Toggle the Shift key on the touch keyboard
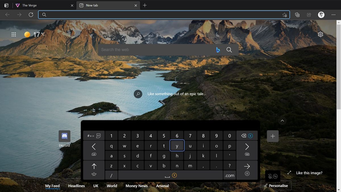This screenshot has width=341, height=192. click(94, 166)
